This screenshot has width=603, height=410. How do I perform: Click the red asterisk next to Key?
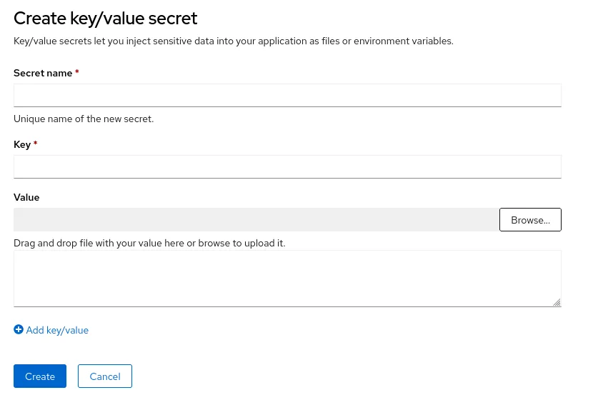(x=36, y=144)
